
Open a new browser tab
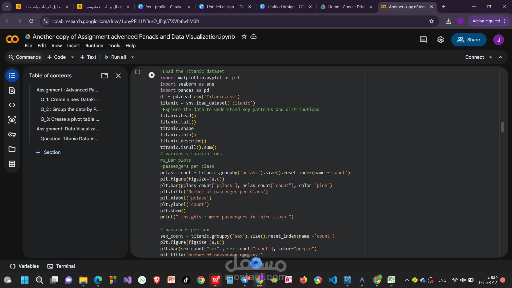(x=444, y=7)
